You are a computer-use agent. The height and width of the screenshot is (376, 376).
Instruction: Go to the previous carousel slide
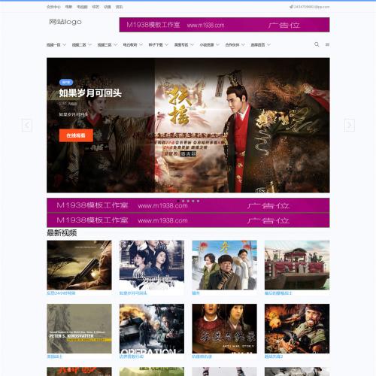[x=27, y=125]
